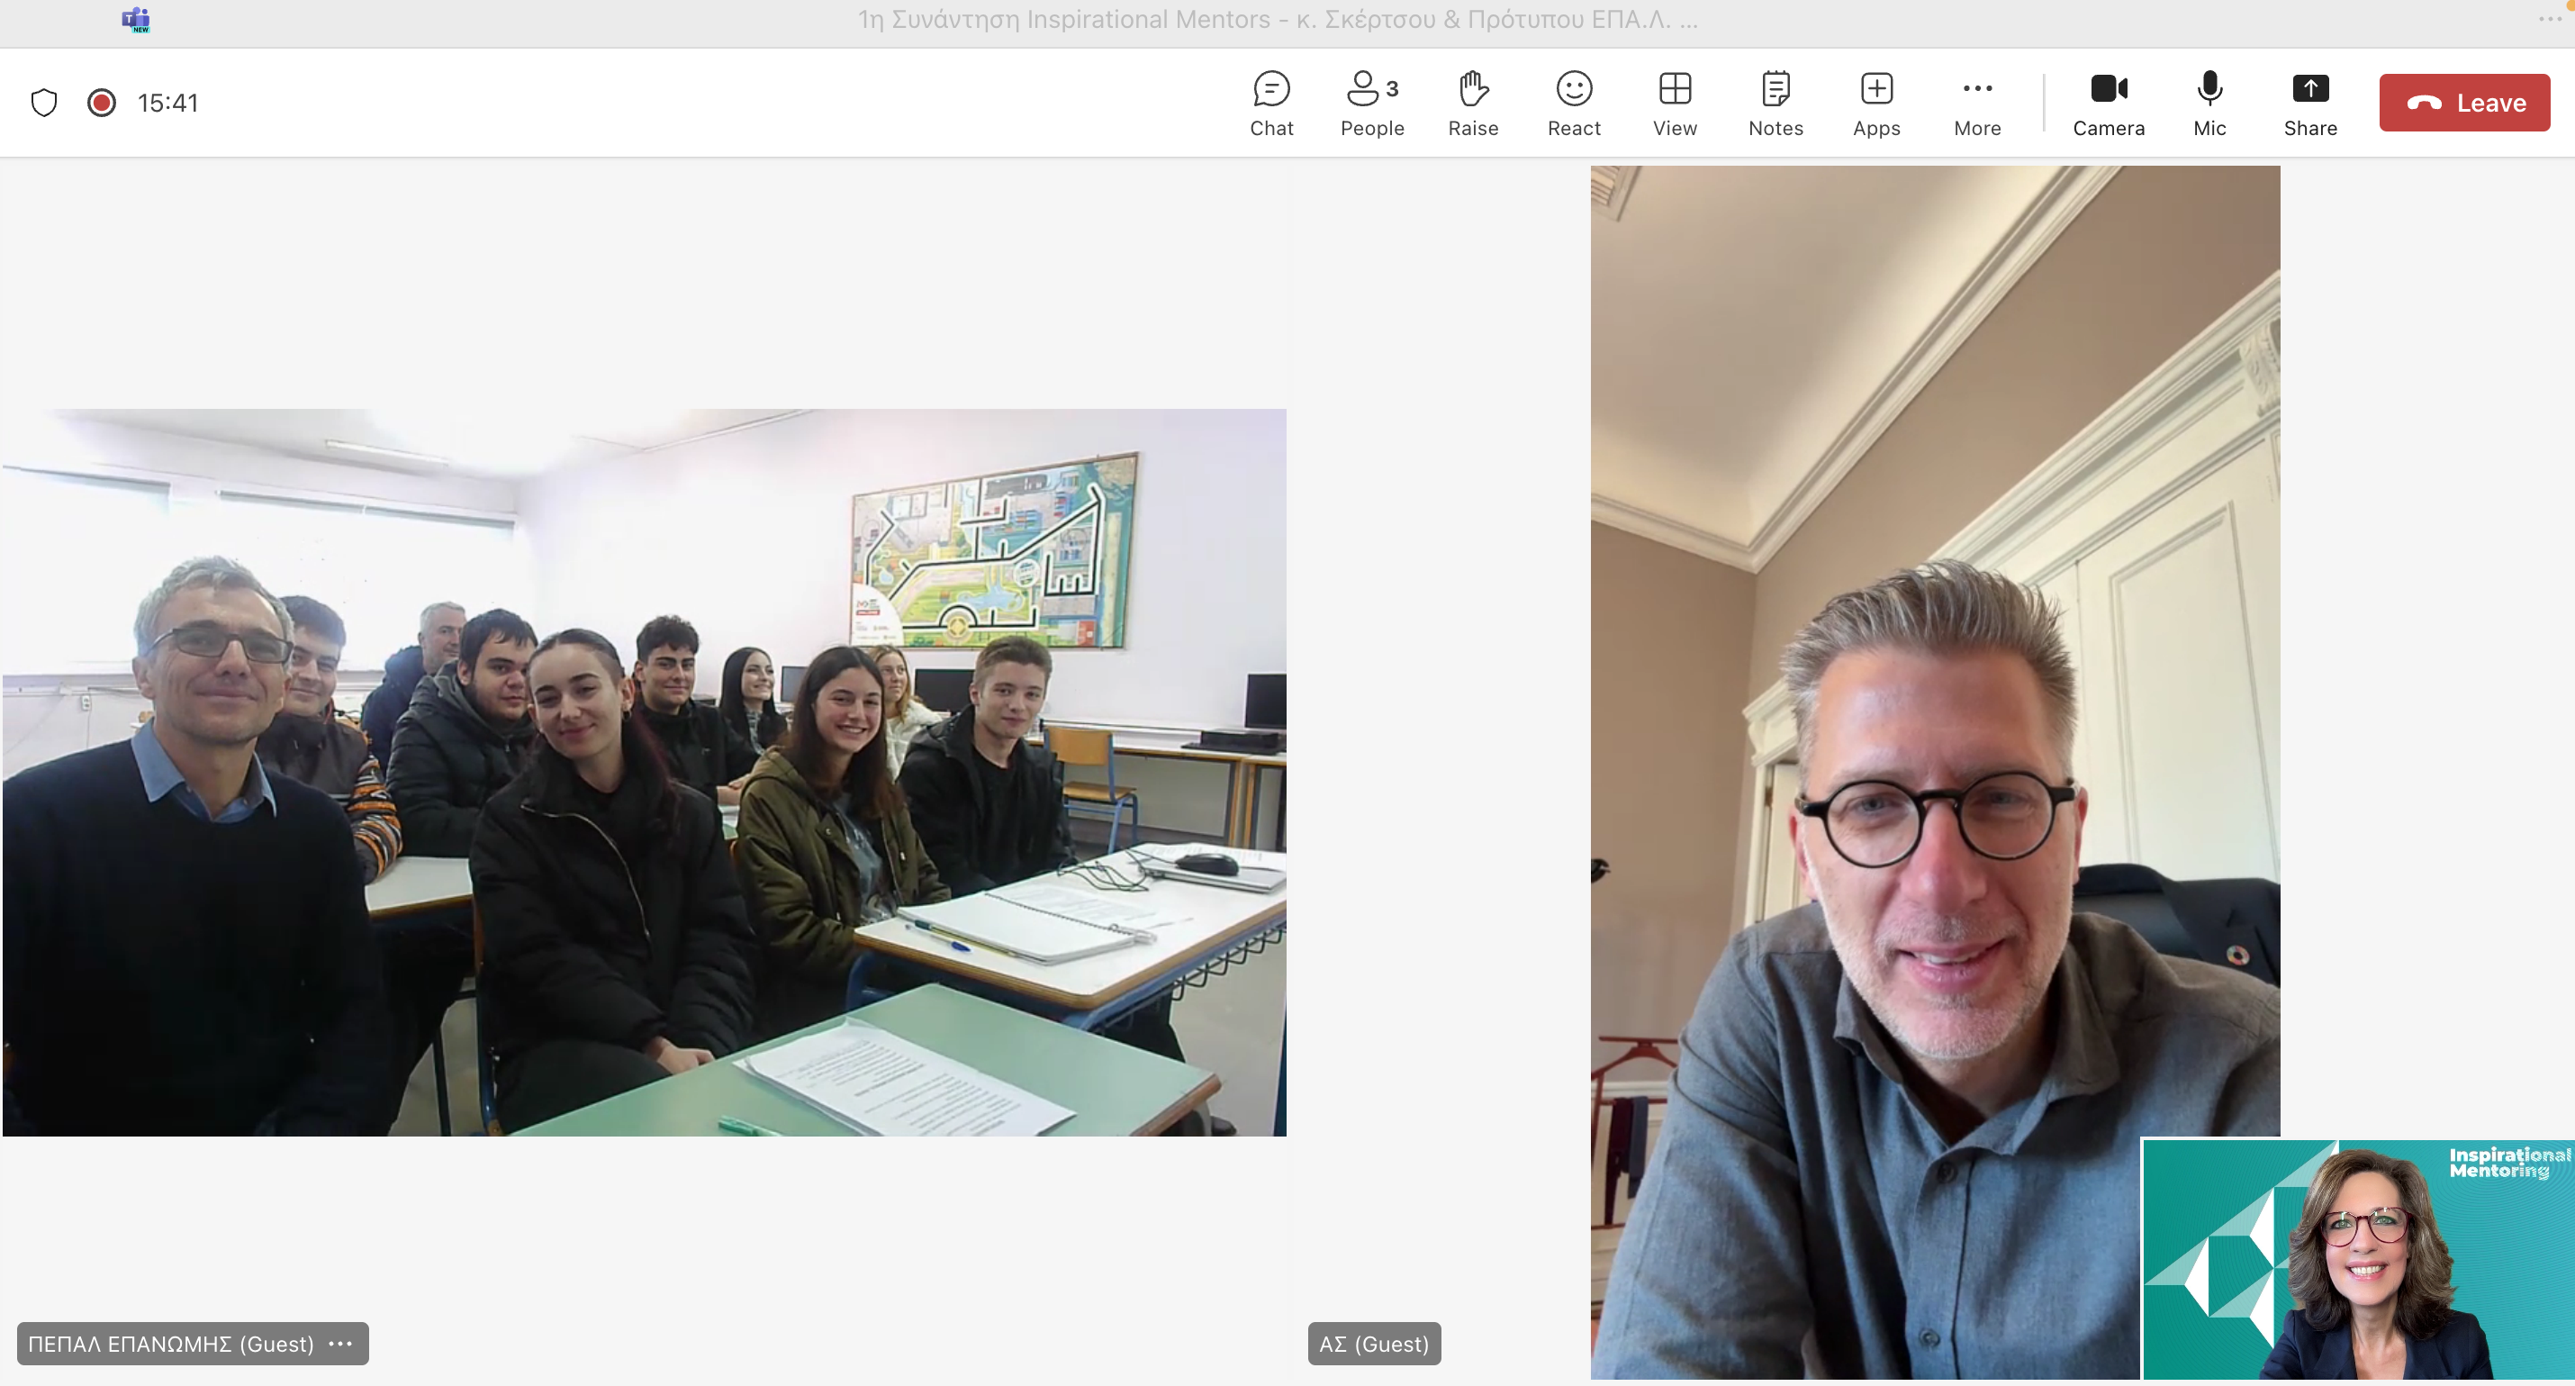Viewport: 2575px width, 1386px height.
Task: Select the Inspirational Mentoring self-view thumbnail
Action: coord(2356,1259)
